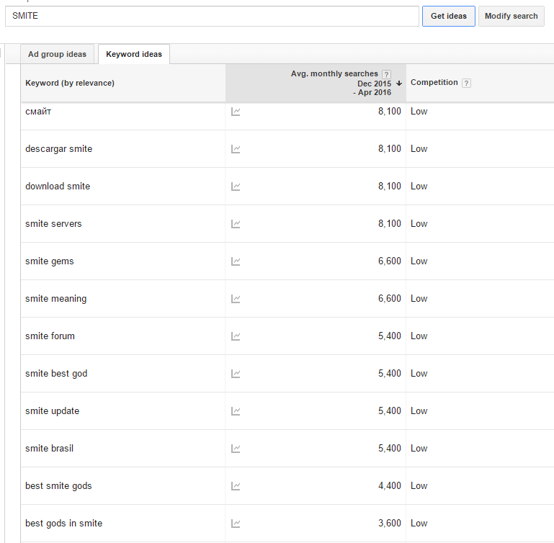Screen dimensions: 554x543
Task: Click the 'smite update' keyword text
Action: click(52, 411)
